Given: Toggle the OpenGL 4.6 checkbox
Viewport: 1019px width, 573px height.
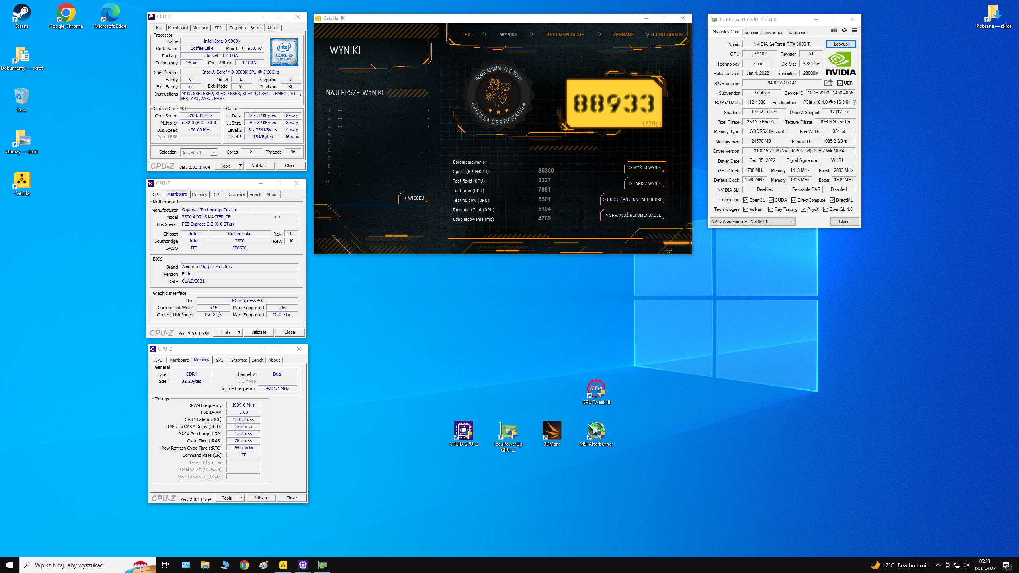Looking at the screenshot, I should coord(826,209).
